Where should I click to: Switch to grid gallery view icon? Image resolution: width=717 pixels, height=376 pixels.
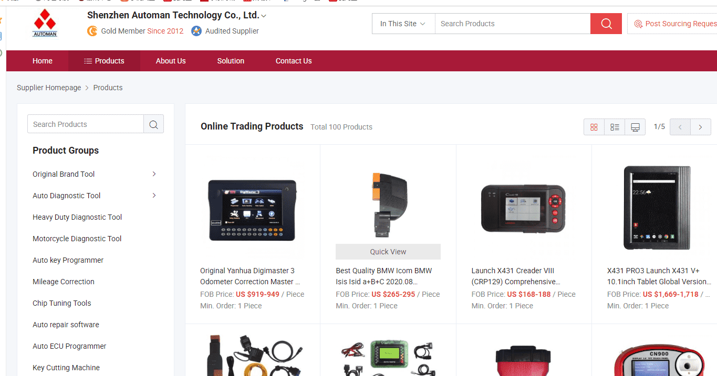coord(594,127)
